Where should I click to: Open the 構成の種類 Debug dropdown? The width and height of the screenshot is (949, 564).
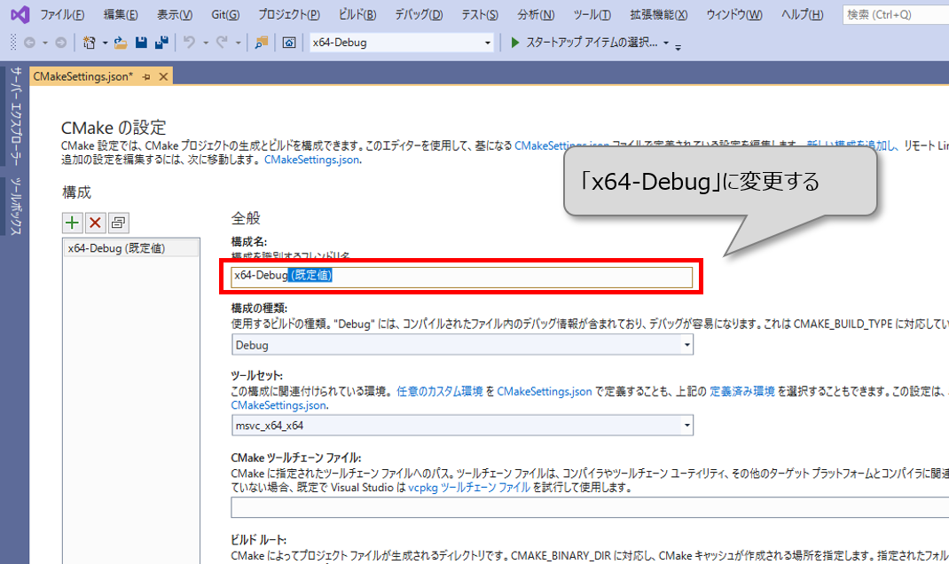(x=462, y=345)
